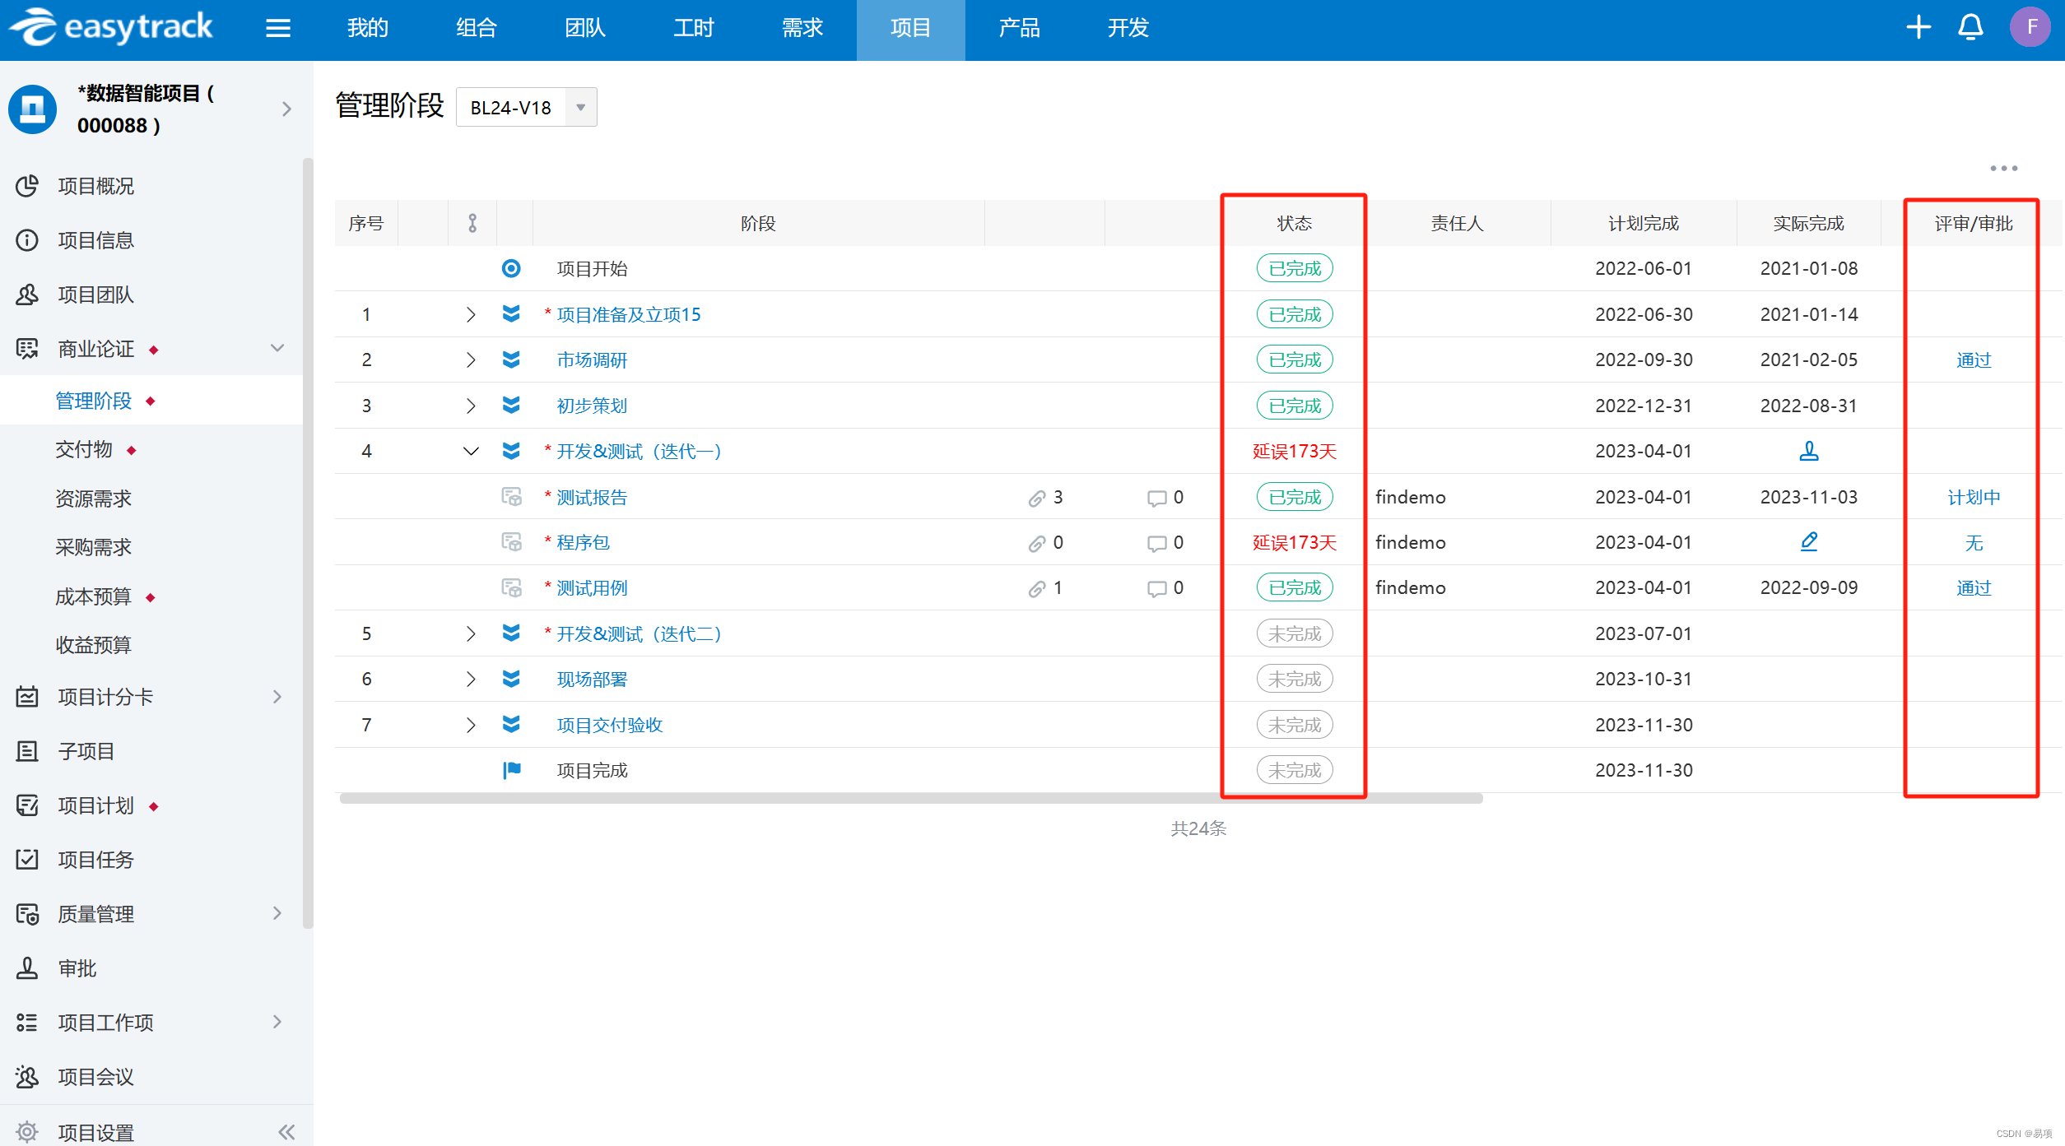2065x1146 pixels.
Task: Expand row 6 现场部署
Action: (x=471, y=679)
